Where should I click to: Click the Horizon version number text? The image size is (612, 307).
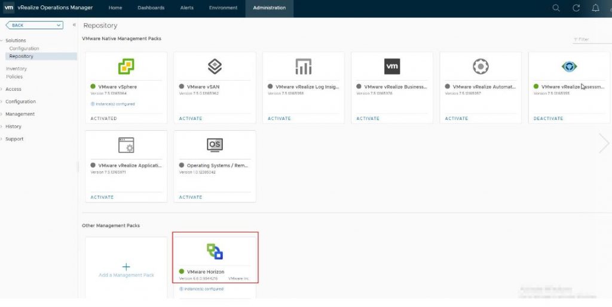pos(198,278)
